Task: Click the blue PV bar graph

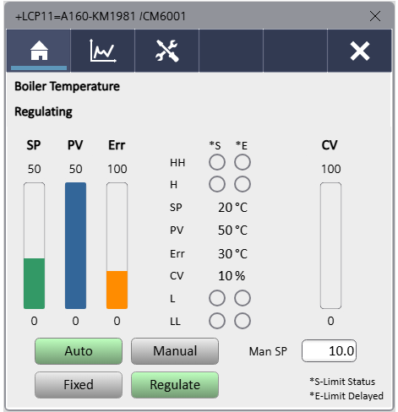Action: click(75, 246)
